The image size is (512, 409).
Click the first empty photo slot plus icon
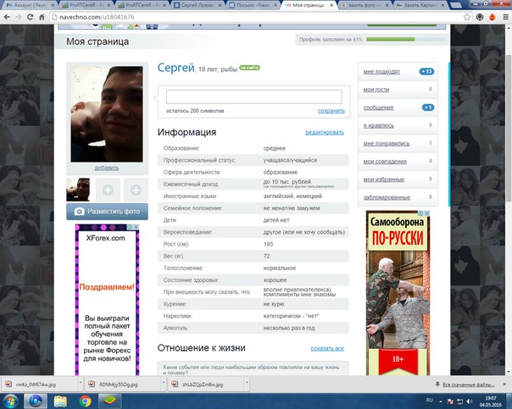click(x=108, y=190)
